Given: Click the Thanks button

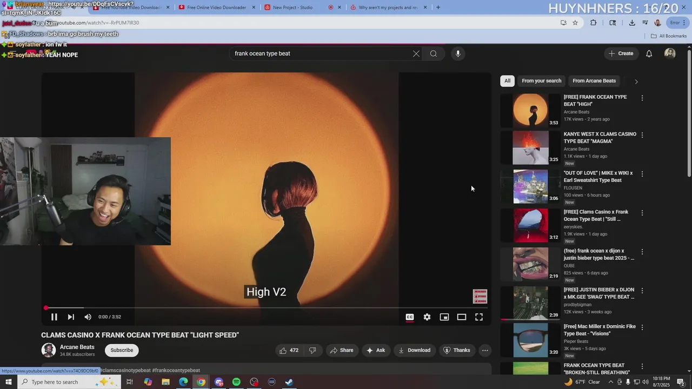Looking at the screenshot, I should (457, 350).
